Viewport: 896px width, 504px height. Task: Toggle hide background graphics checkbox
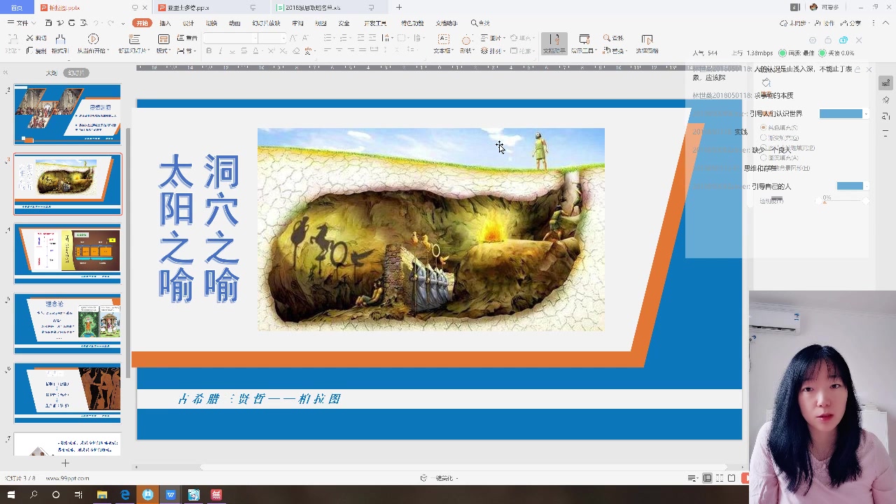pos(763,168)
